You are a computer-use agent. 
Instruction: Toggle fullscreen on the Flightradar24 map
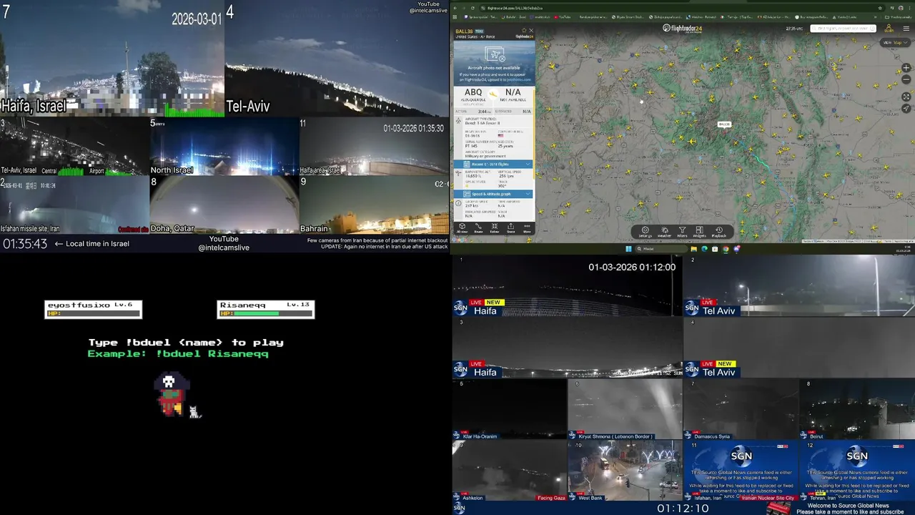tap(906, 97)
